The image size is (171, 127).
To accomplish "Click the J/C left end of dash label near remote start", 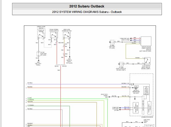I will [x=112, y=47].
